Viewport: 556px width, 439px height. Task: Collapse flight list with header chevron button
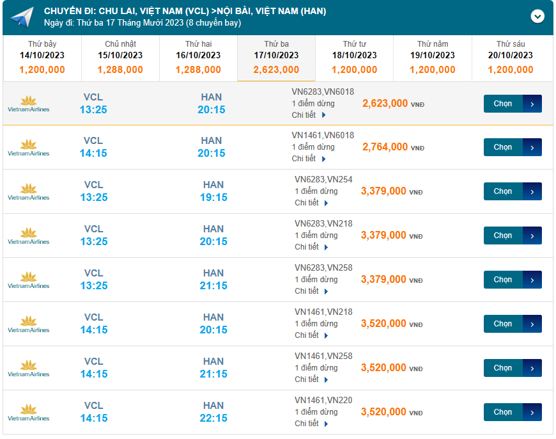537,17
